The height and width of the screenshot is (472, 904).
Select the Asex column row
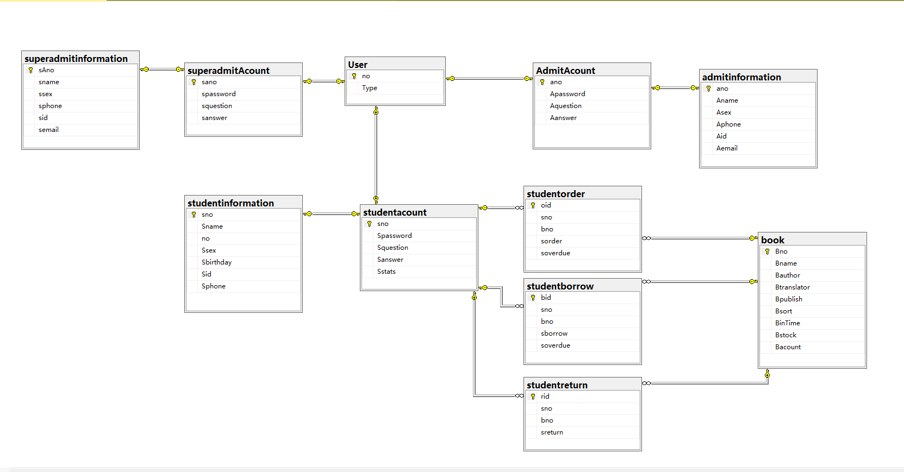tap(758, 112)
